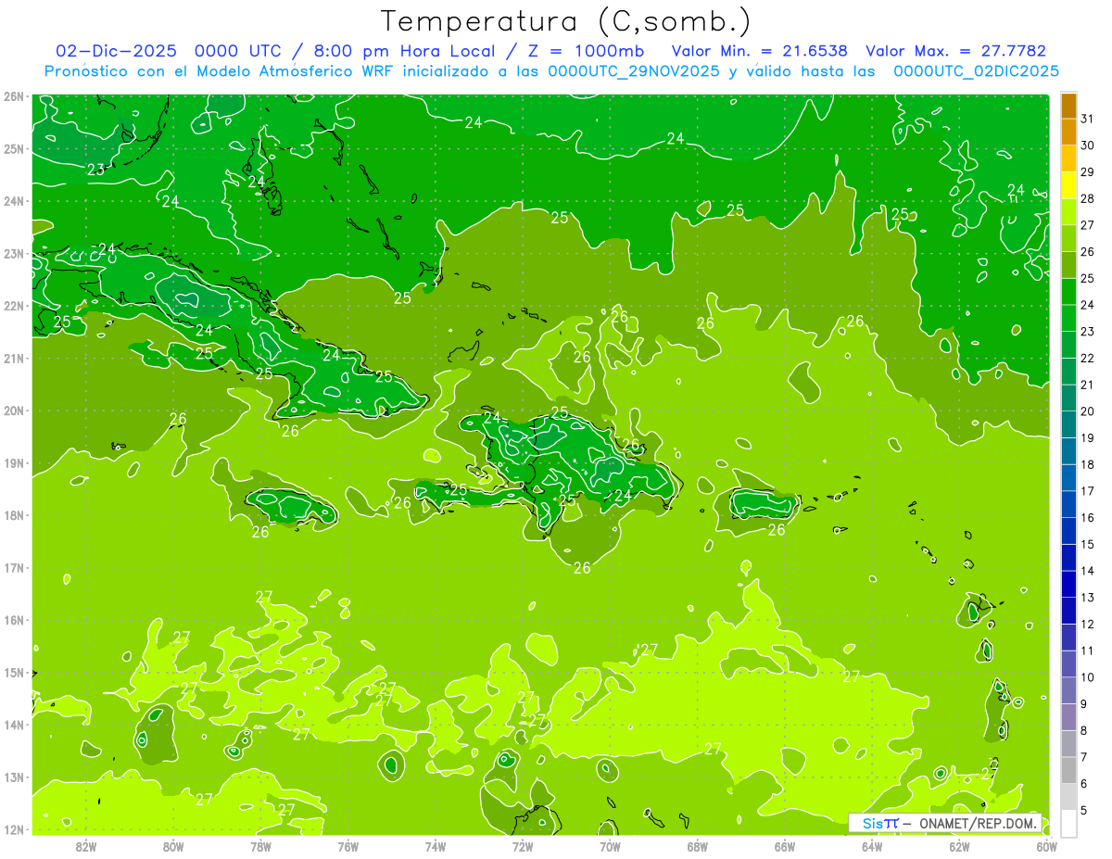Click the 23N latitude axis label
Image resolution: width=1112 pixels, height=859 pixels.
click(14, 254)
